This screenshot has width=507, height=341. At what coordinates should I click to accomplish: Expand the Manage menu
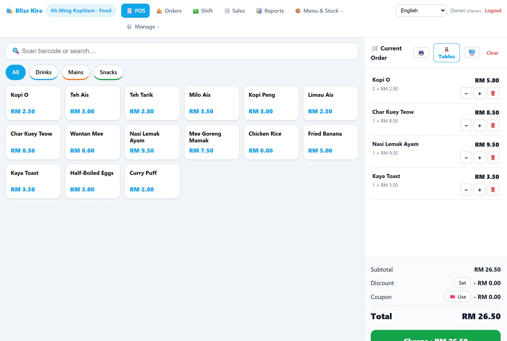click(x=143, y=27)
